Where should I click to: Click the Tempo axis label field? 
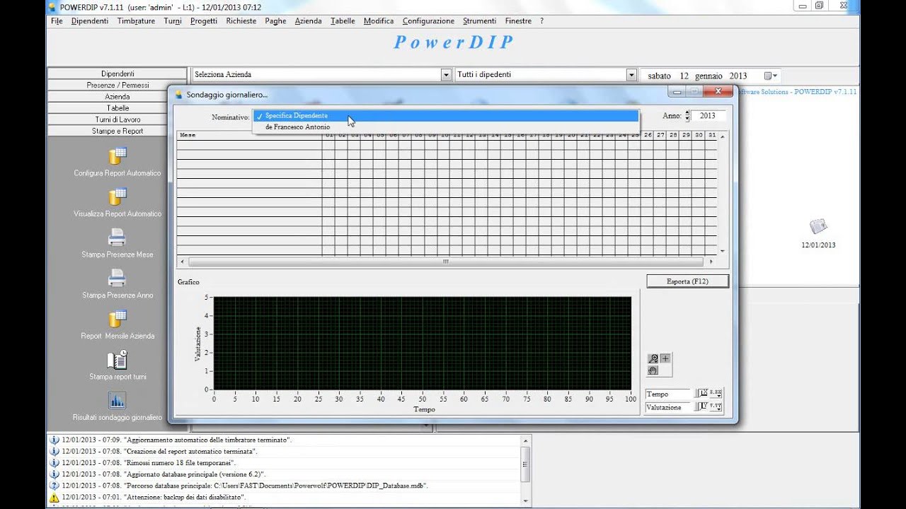[669, 394]
